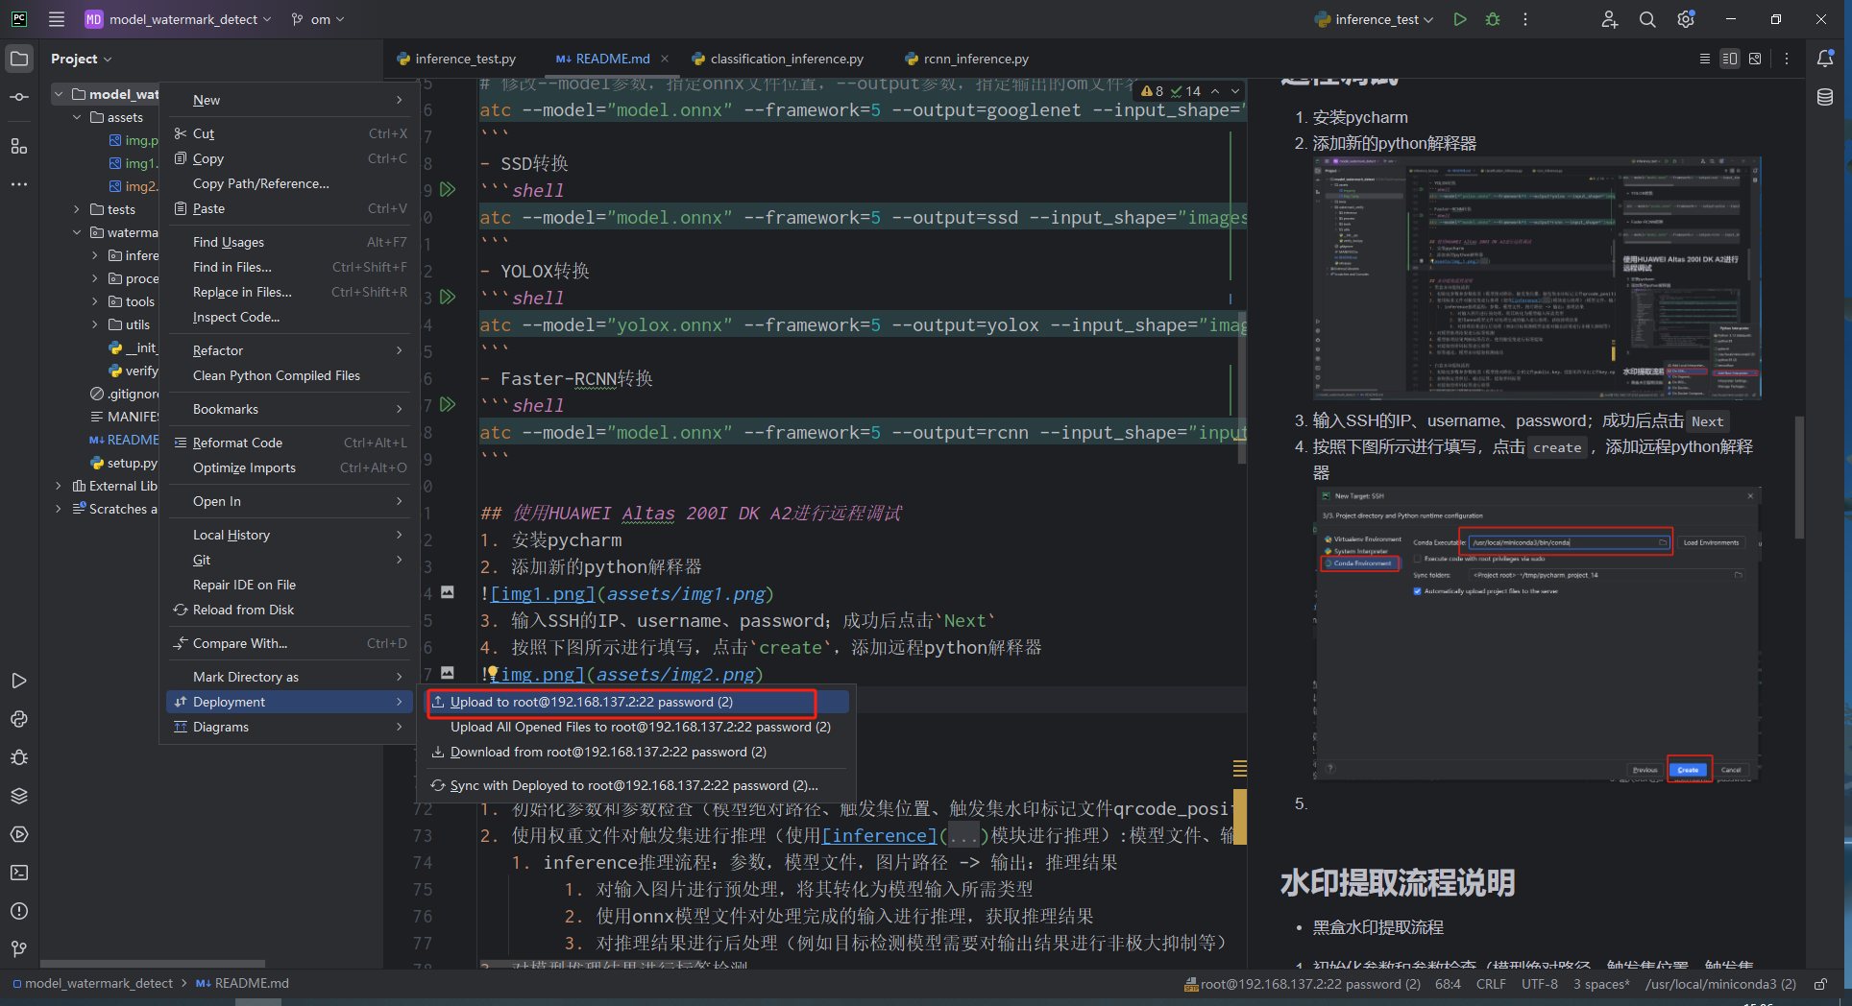This screenshot has height=1006, width=1852.
Task: Choose Download from root@192.168.137.2:22
Action: tap(638, 752)
